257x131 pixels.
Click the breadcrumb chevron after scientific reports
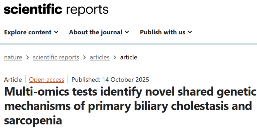click(x=84, y=57)
